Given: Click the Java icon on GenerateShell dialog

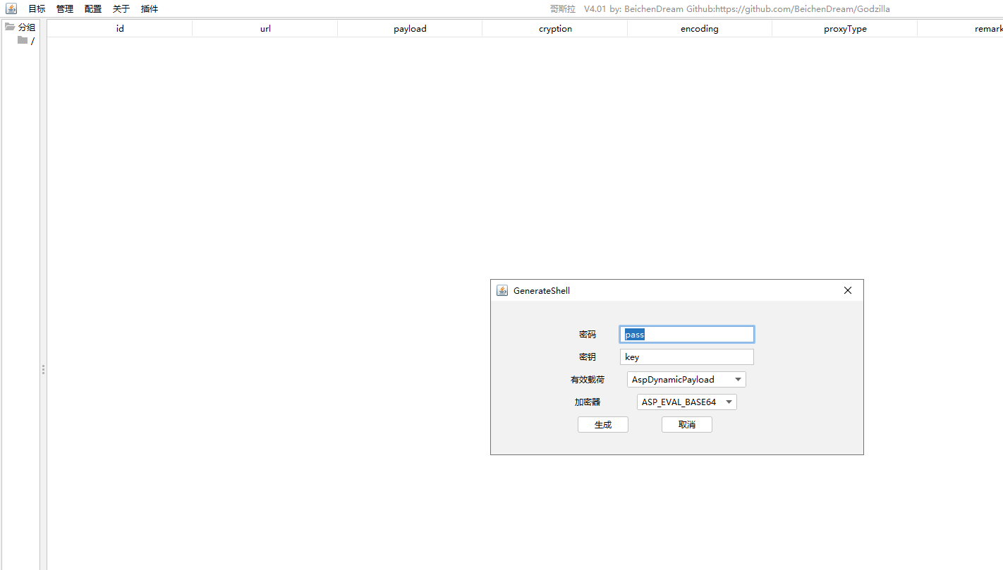Looking at the screenshot, I should [x=501, y=290].
